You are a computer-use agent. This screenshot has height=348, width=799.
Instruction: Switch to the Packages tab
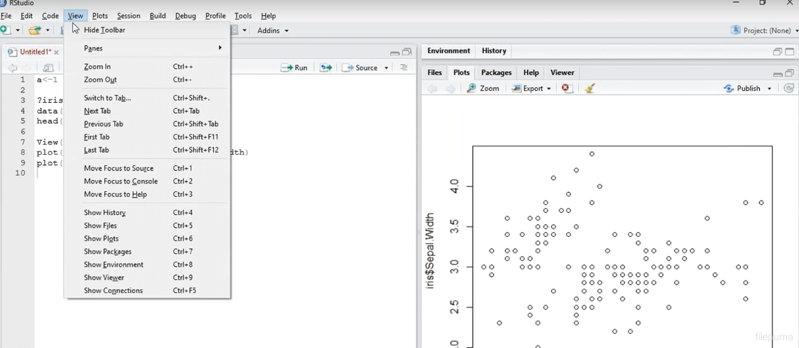click(495, 72)
